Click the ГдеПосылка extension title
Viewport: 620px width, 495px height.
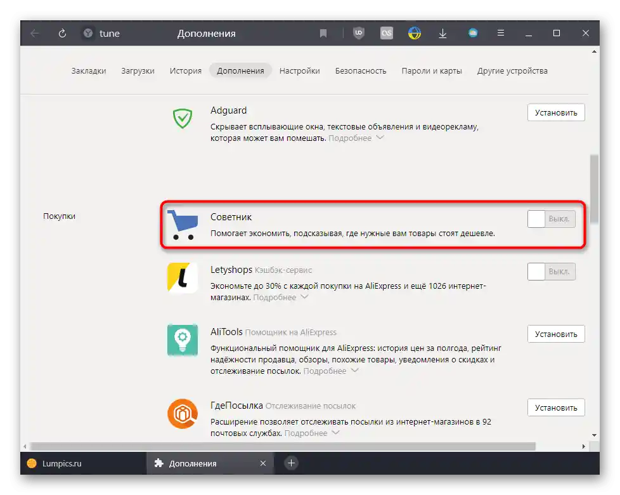pyautogui.click(x=236, y=405)
